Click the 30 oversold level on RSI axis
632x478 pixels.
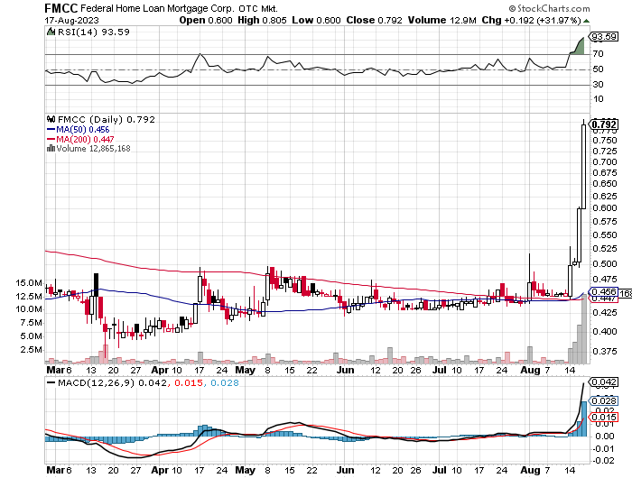[598, 85]
